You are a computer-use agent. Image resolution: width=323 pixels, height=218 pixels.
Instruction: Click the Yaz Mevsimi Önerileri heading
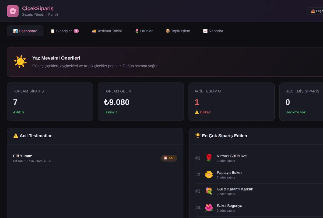click(x=56, y=58)
